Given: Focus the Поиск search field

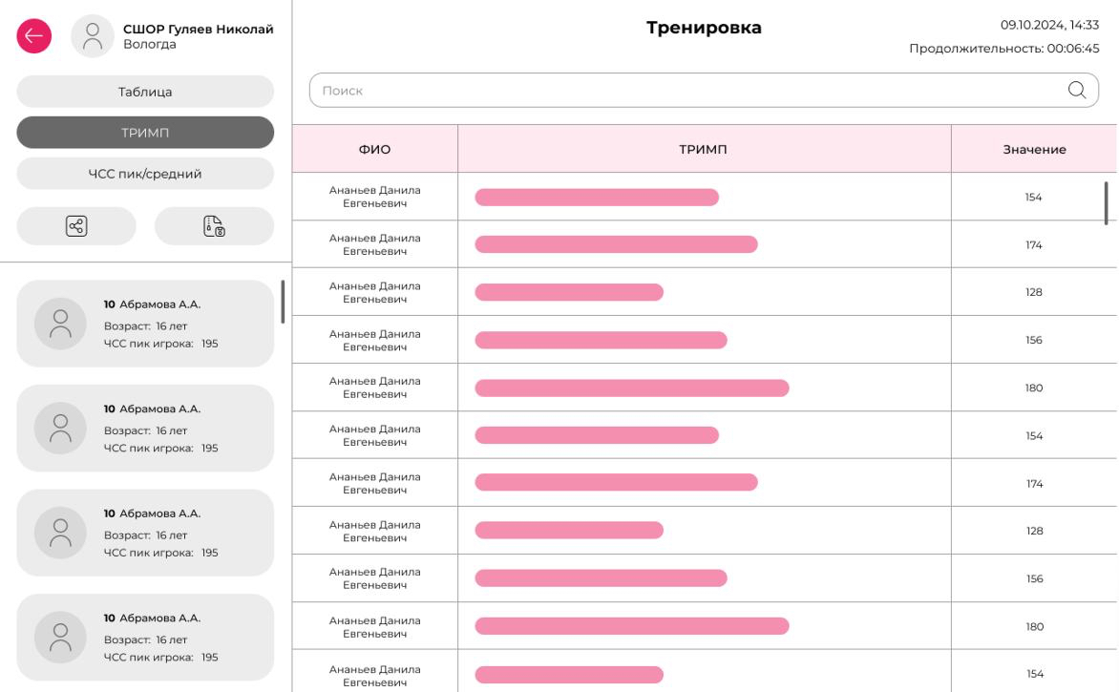Looking at the screenshot, I should pyautogui.click(x=668, y=91).
